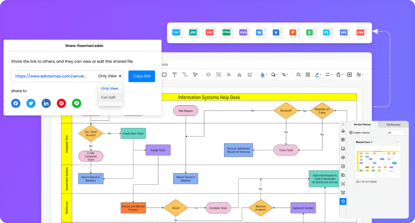Select the Text tool in the toolbar
Screen dimensions: 415x223
click(174, 74)
